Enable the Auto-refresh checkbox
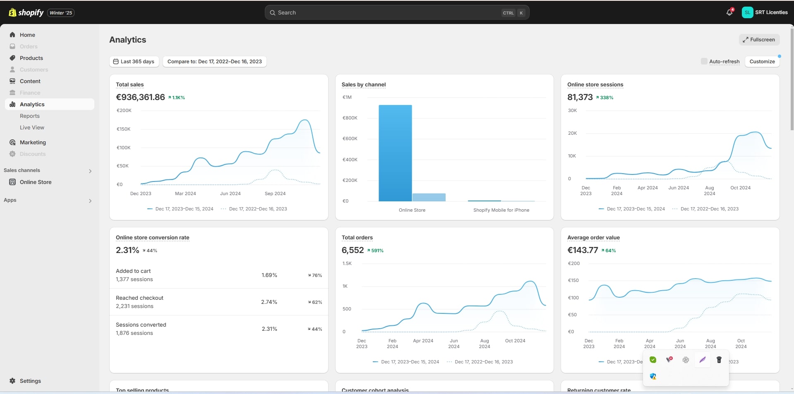 click(x=704, y=61)
